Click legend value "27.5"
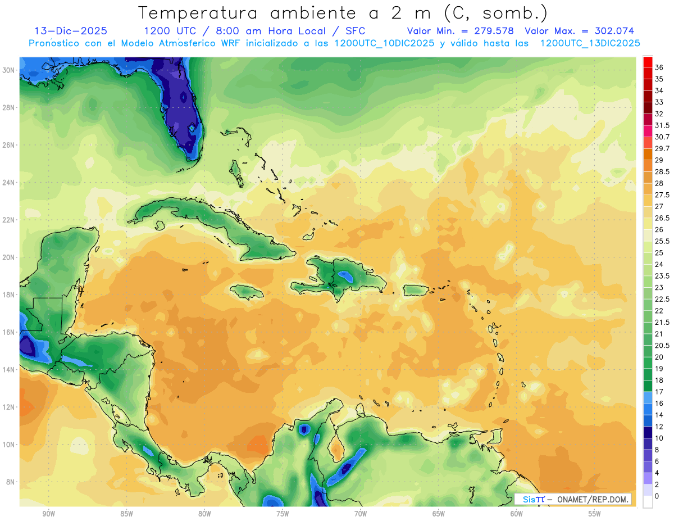 click(662, 195)
